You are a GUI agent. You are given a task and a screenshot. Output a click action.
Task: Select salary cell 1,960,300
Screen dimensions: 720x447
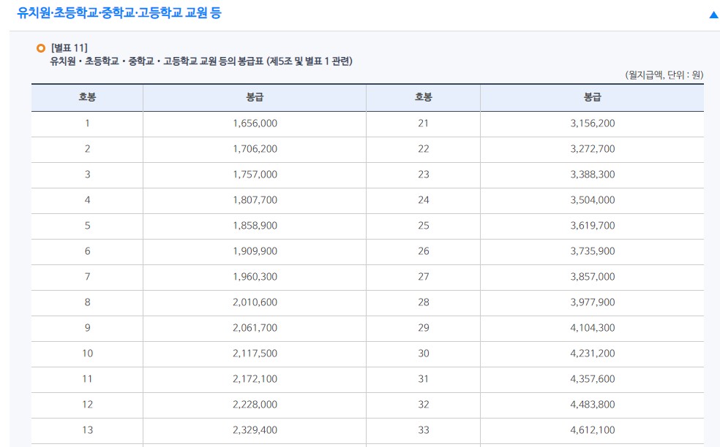click(255, 277)
